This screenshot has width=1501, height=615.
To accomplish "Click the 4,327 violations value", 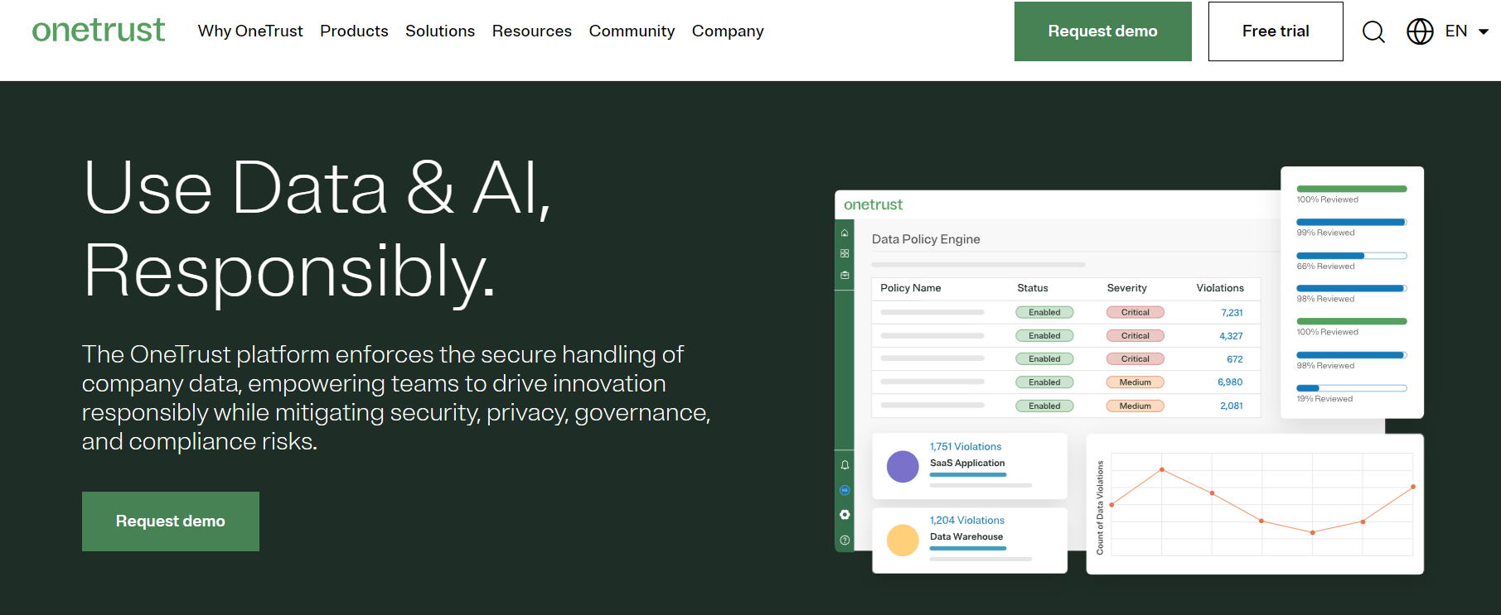I will click(1231, 336).
